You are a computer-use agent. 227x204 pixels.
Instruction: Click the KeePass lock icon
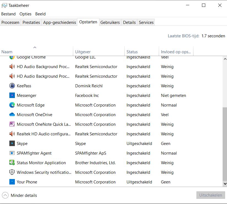[12, 86]
